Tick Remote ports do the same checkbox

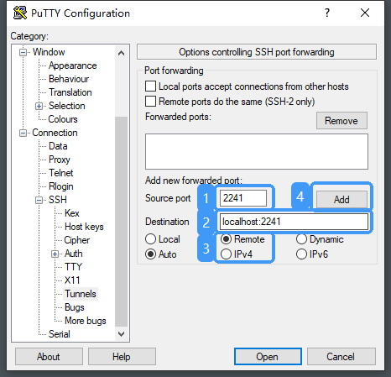[150, 101]
